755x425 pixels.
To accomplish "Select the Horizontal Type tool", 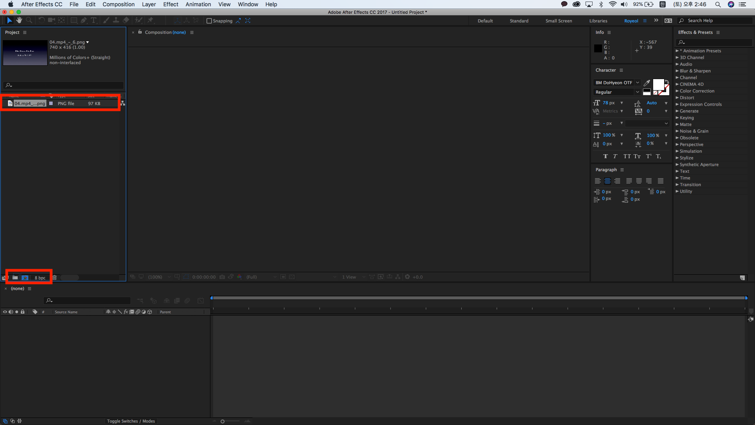I will pos(94,20).
